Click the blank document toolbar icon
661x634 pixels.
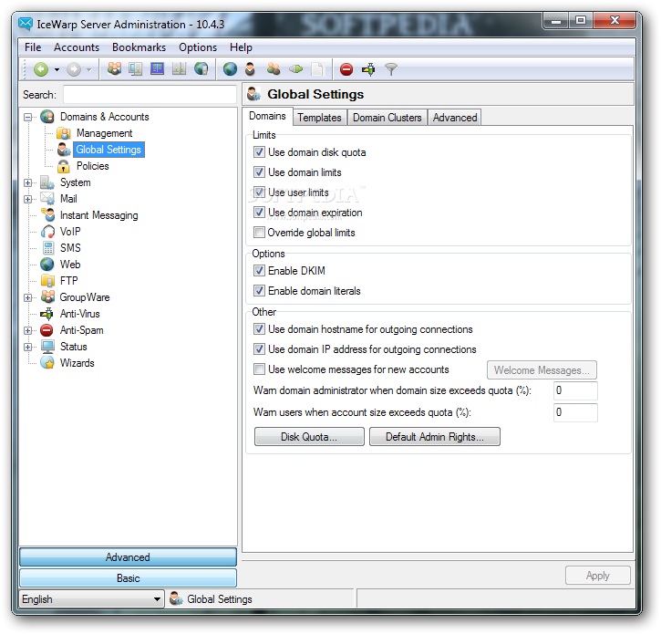point(317,68)
